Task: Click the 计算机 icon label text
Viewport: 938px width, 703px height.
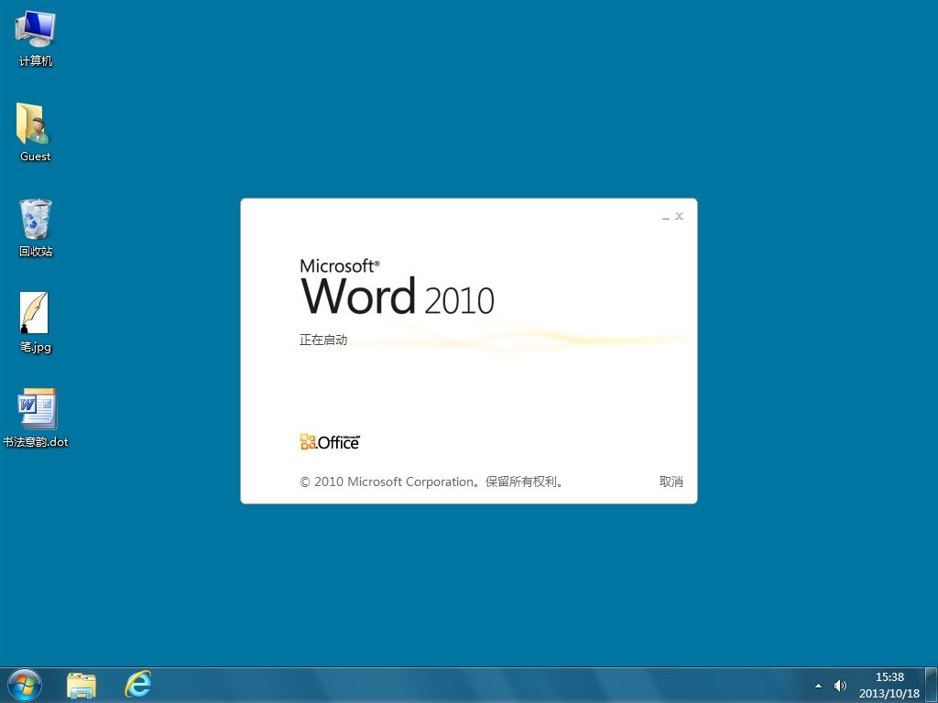Action: pos(36,61)
